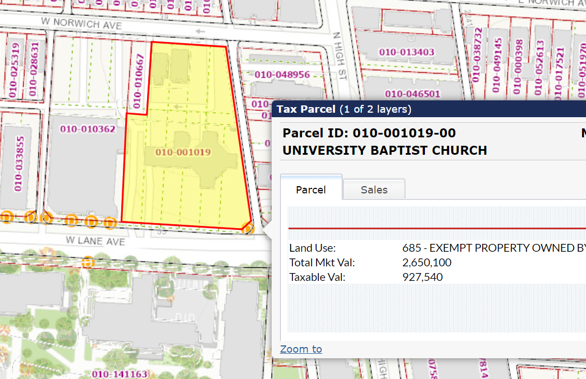Select parcel label 010-052613

[x=538, y=68]
